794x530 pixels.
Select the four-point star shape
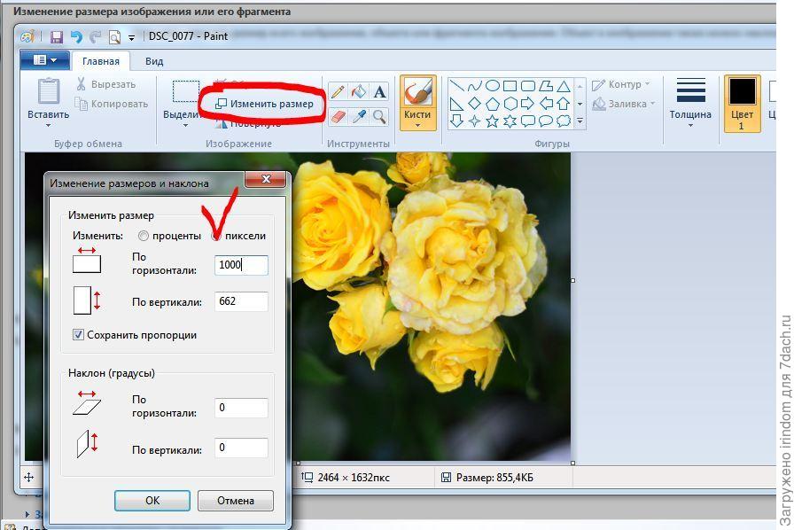click(x=474, y=121)
